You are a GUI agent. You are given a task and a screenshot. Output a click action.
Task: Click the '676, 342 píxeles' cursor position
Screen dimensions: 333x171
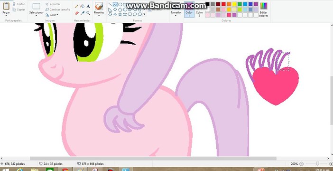(15, 164)
